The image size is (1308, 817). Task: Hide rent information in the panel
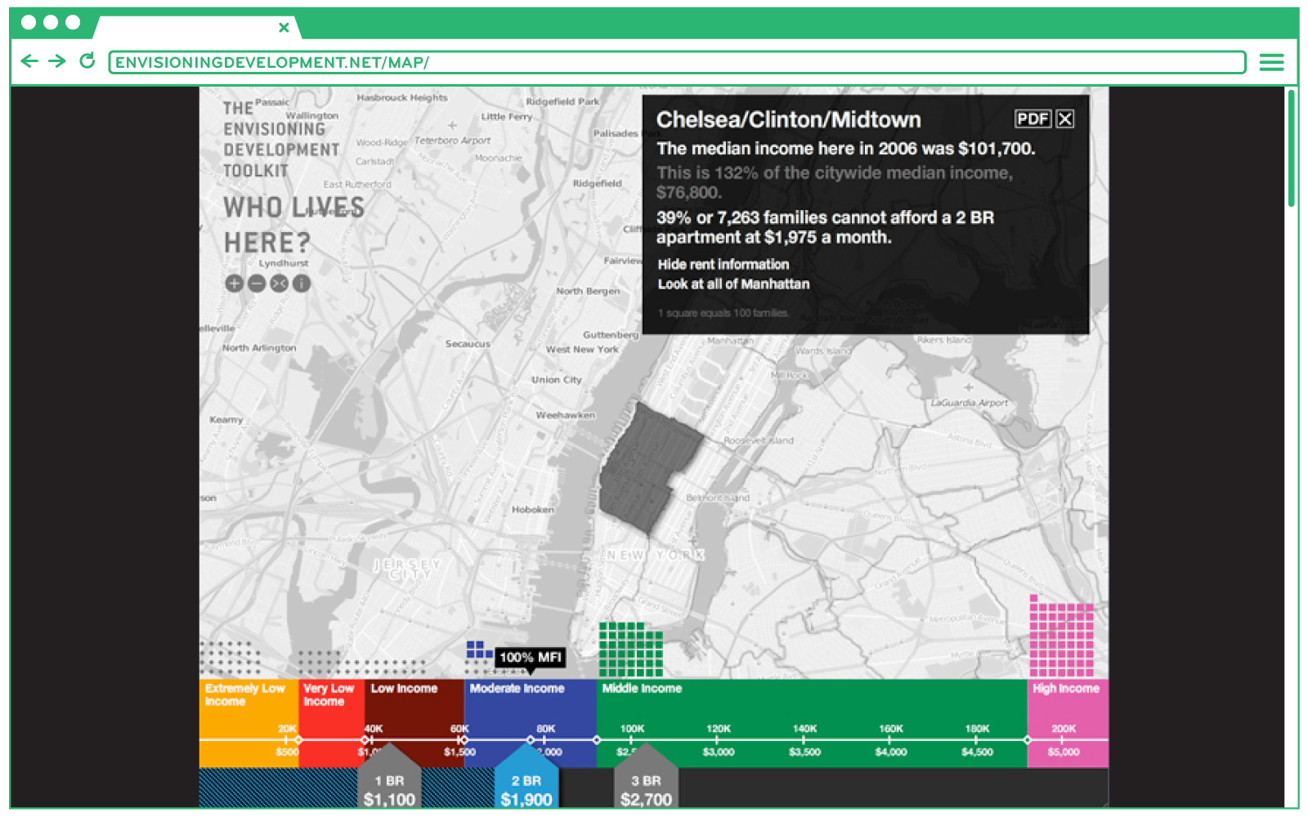(723, 265)
